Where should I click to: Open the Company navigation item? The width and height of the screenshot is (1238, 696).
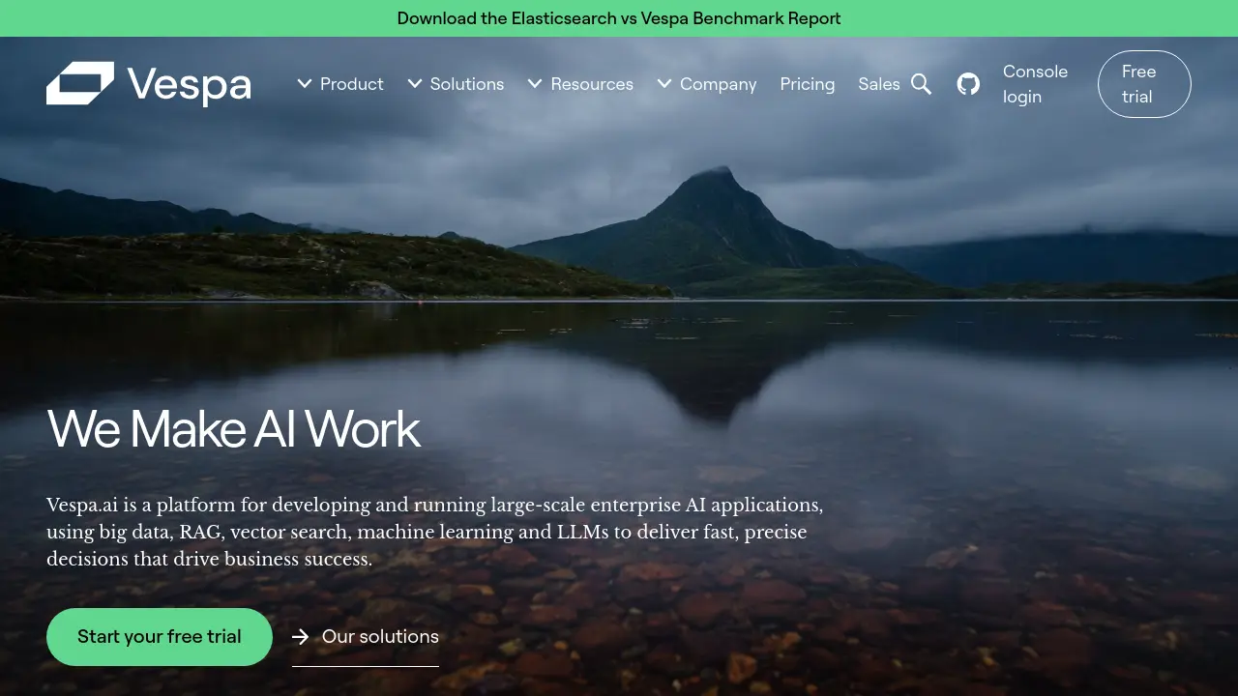tap(719, 84)
